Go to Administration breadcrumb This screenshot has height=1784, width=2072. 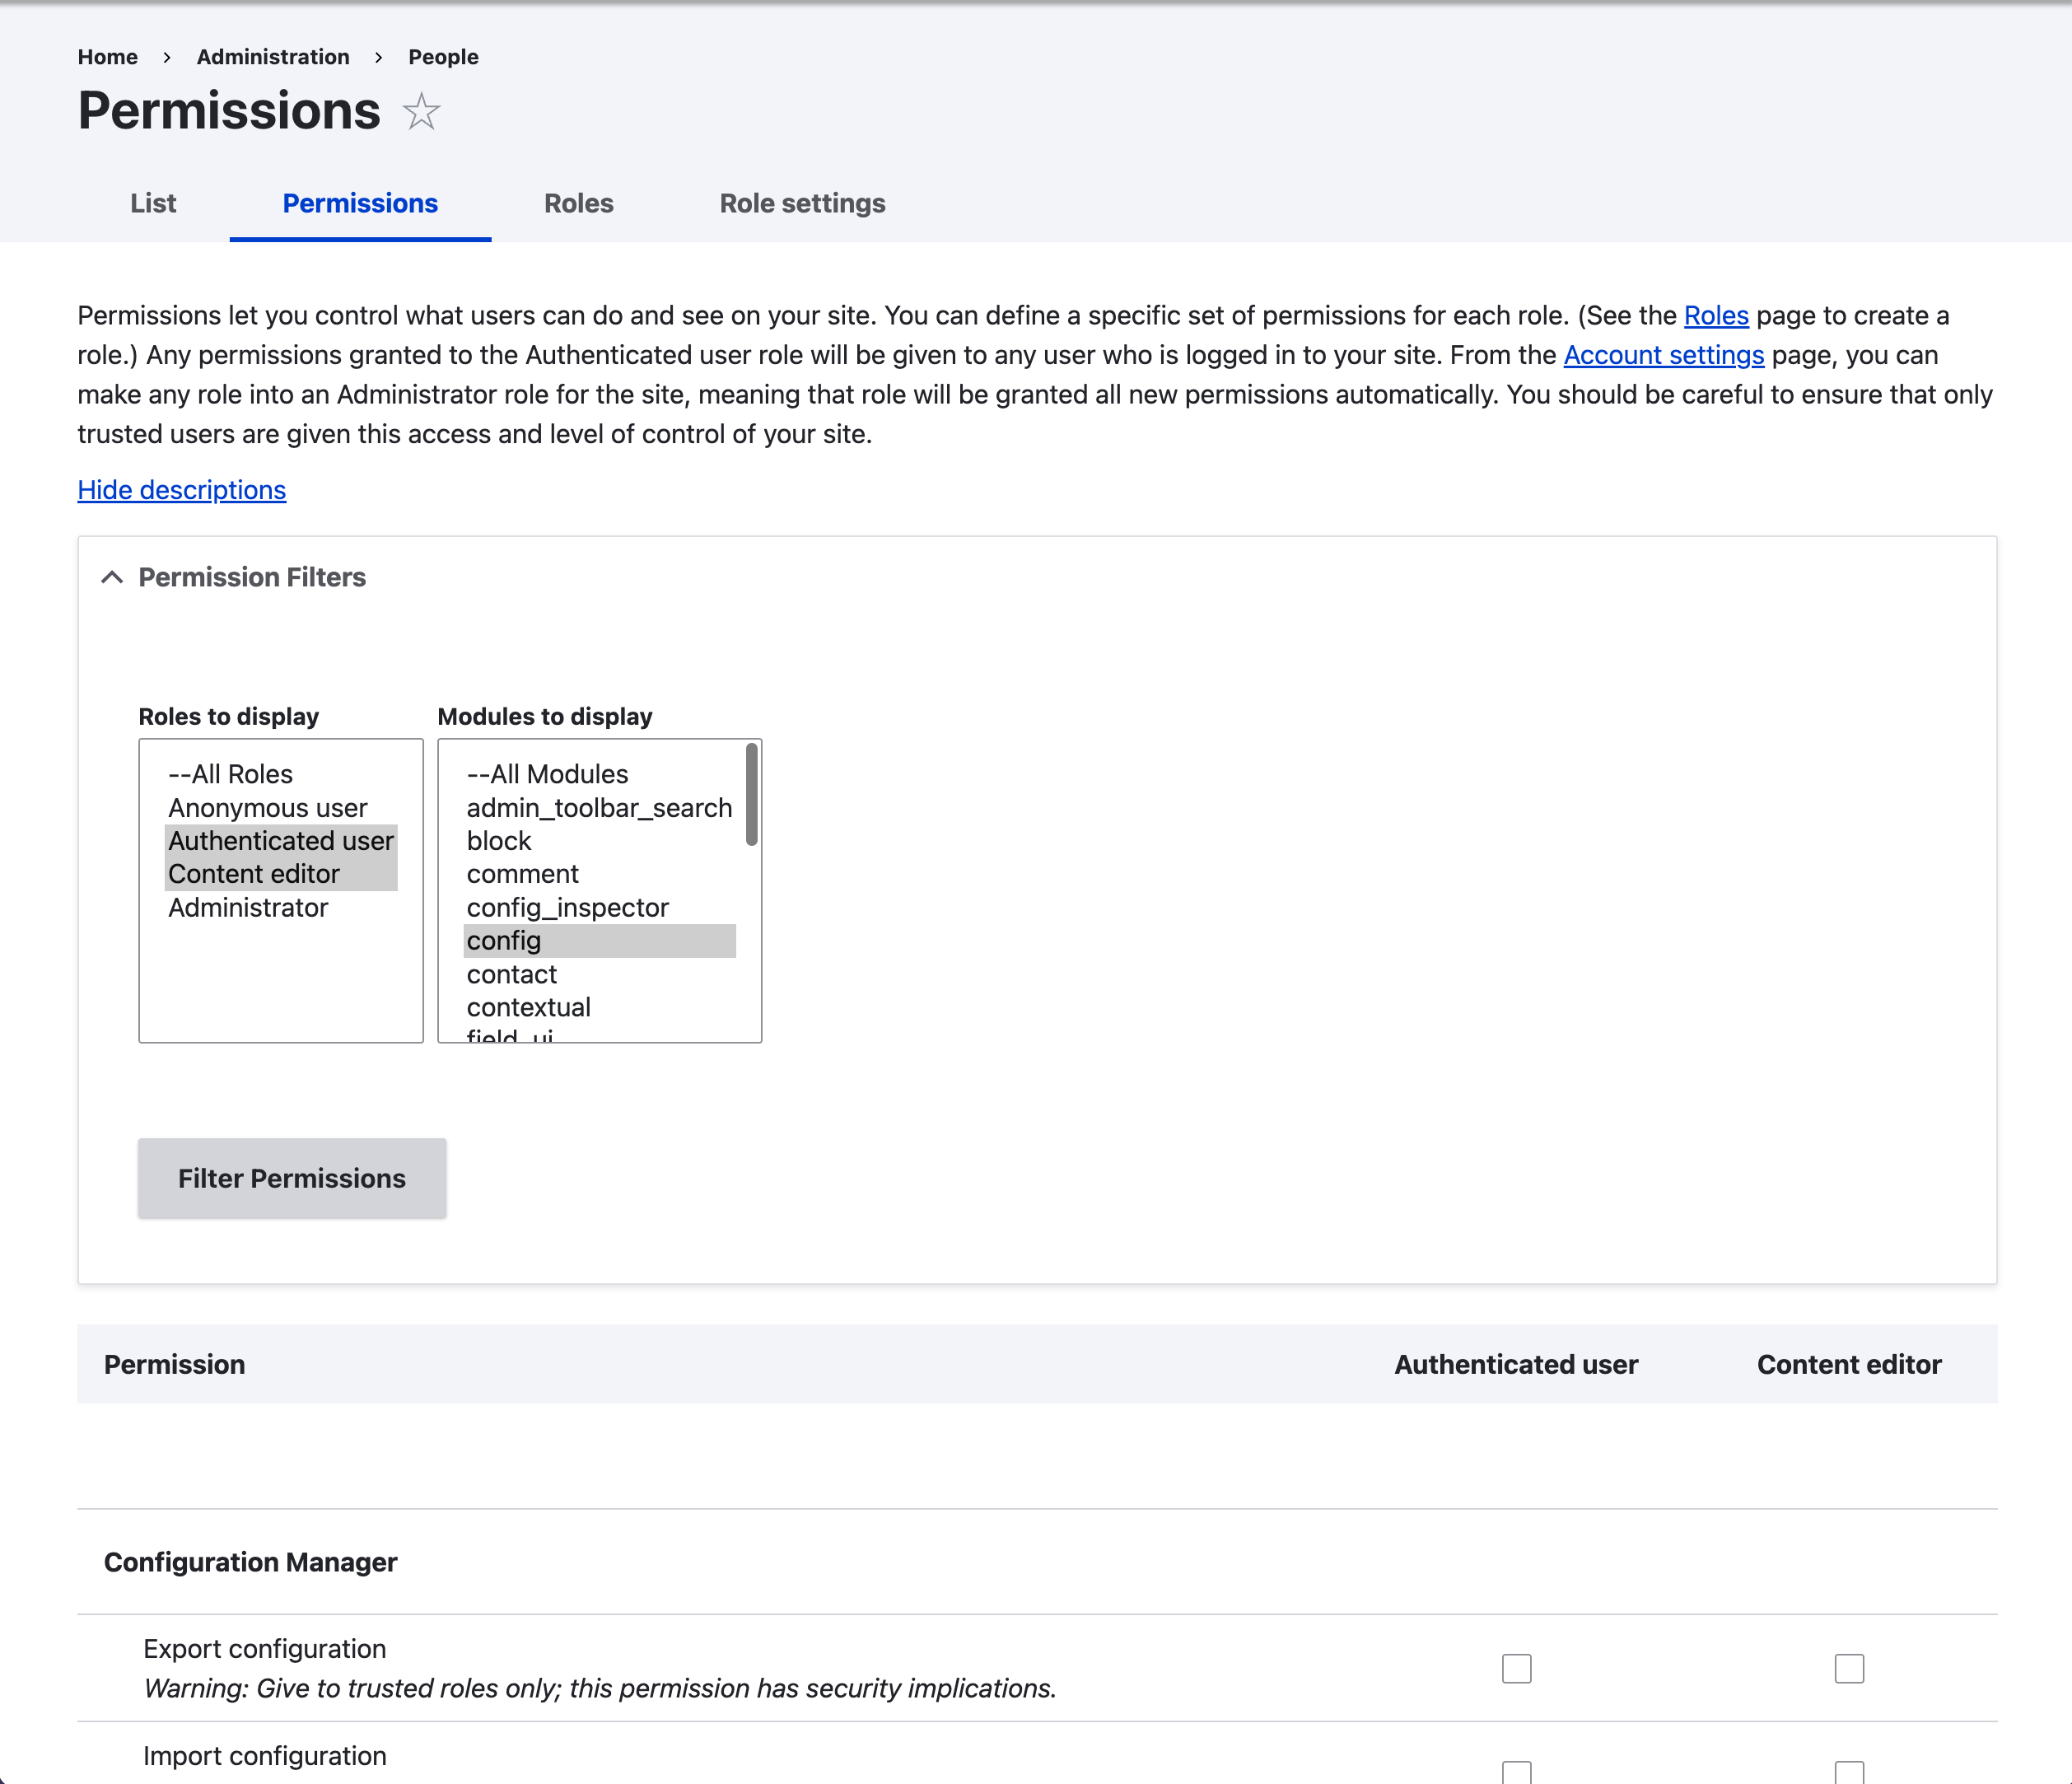tap(273, 57)
